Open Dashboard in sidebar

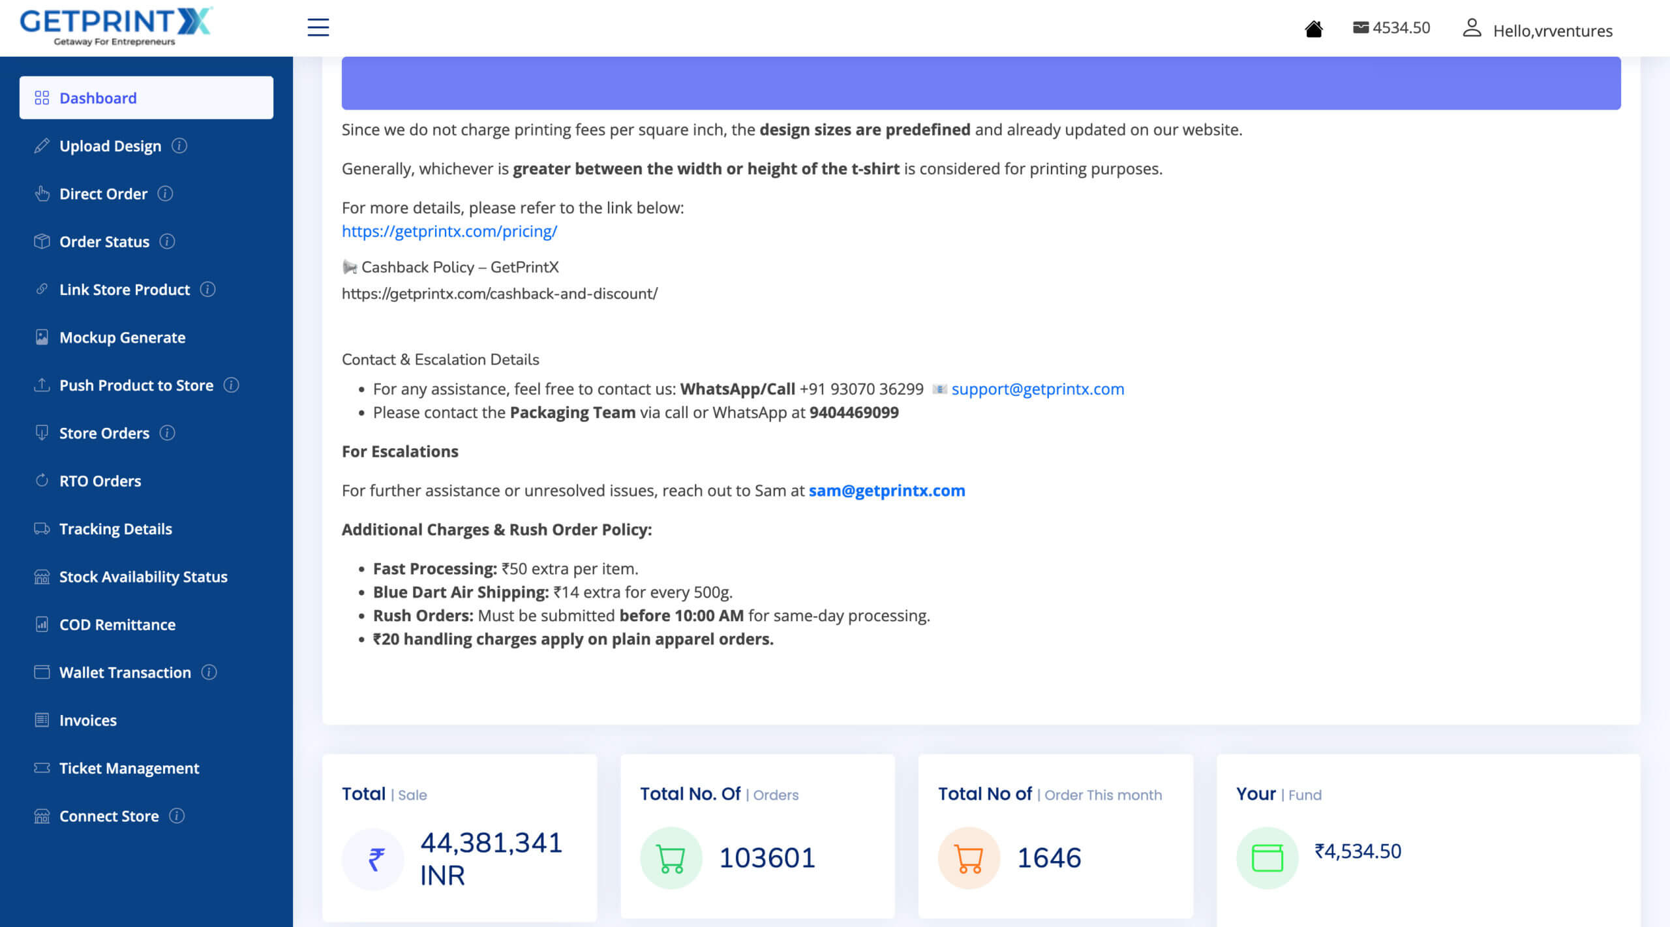click(146, 98)
